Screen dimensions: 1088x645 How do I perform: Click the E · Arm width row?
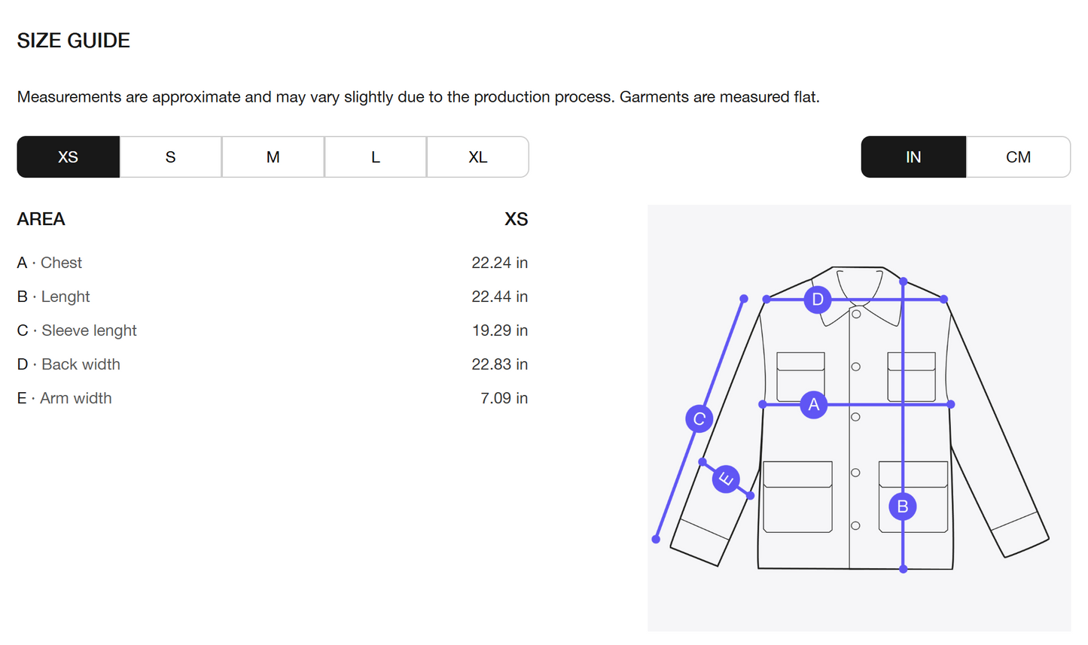coord(273,398)
